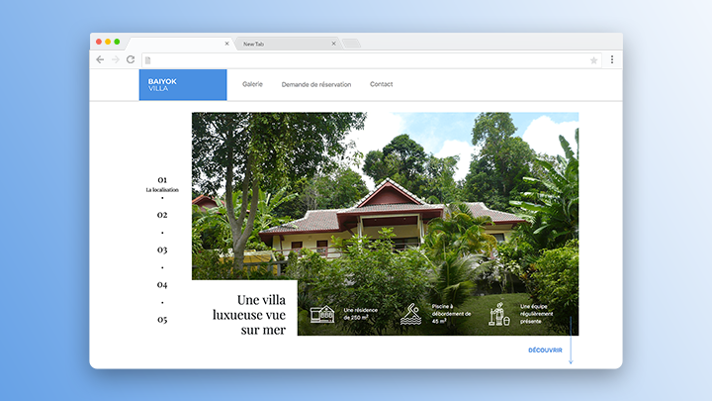Click the browser back arrow
This screenshot has width=712, height=401.
point(100,59)
